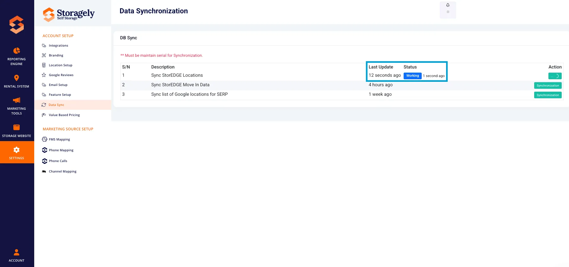The width and height of the screenshot is (569, 267).
Task: Click the DB Sync panel heading
Action: (129, 38)
